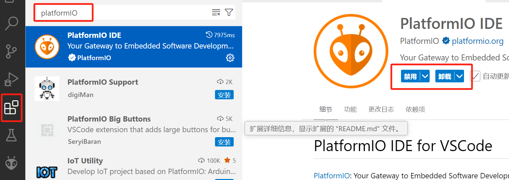Image resolution: width=509 pixels, height=180 pixels.
Task: Open the extensions filter funnel
Action: coord(229,13)
